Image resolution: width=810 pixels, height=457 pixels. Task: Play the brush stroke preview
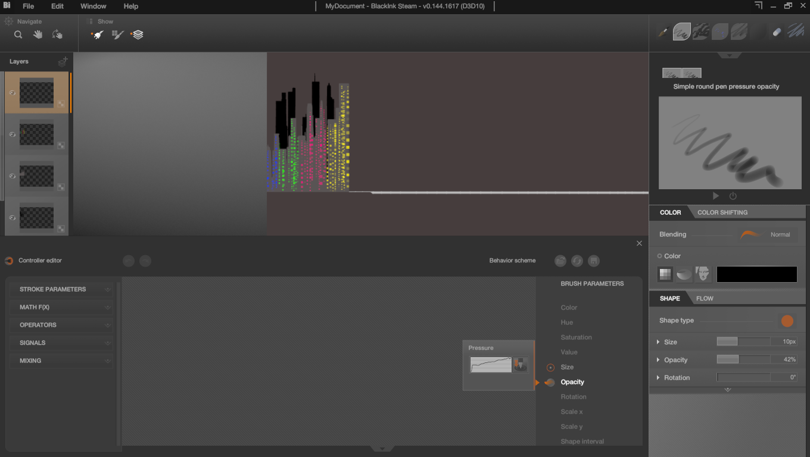[x=716, y=196]
